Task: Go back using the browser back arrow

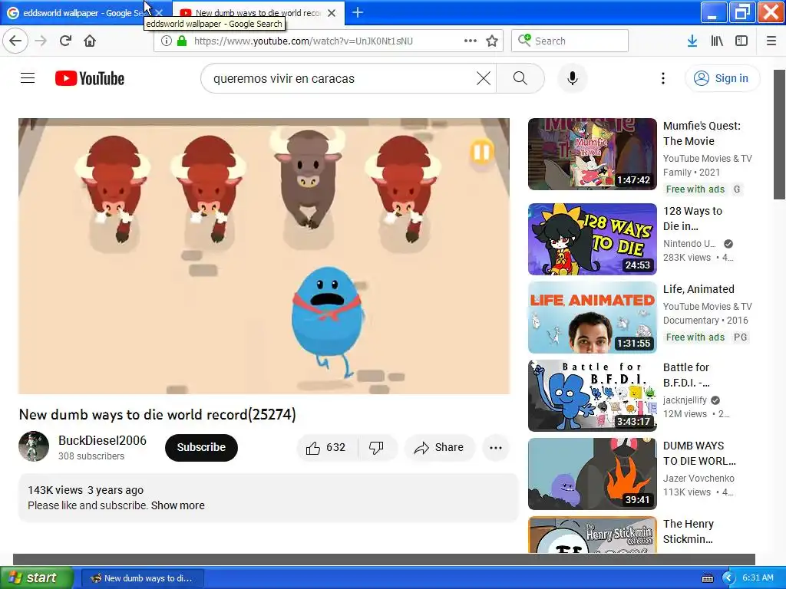Action: click(15, 41)
